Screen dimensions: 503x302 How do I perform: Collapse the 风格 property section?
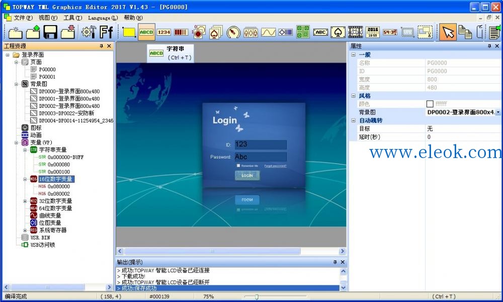tap(353, 96)
